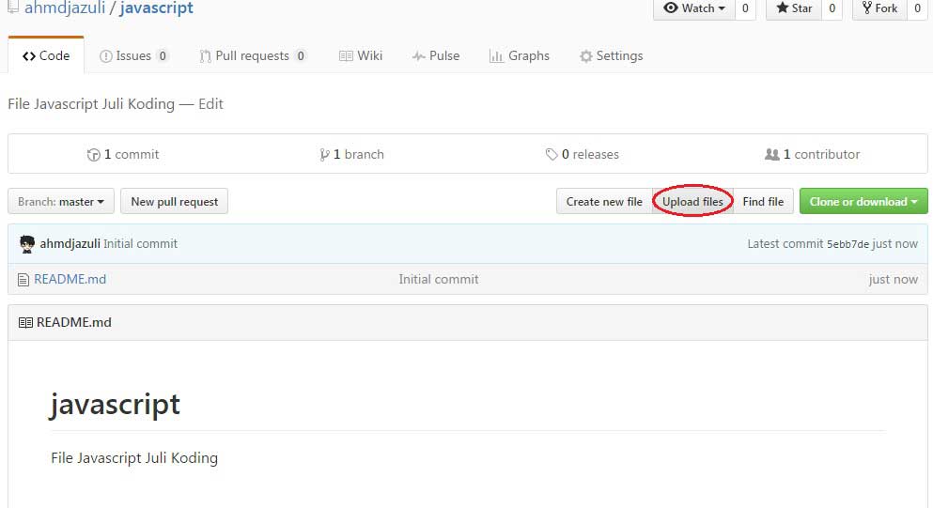Open the Initial commit message in commit bar
933x508 pixels.
tap(140, 244)
